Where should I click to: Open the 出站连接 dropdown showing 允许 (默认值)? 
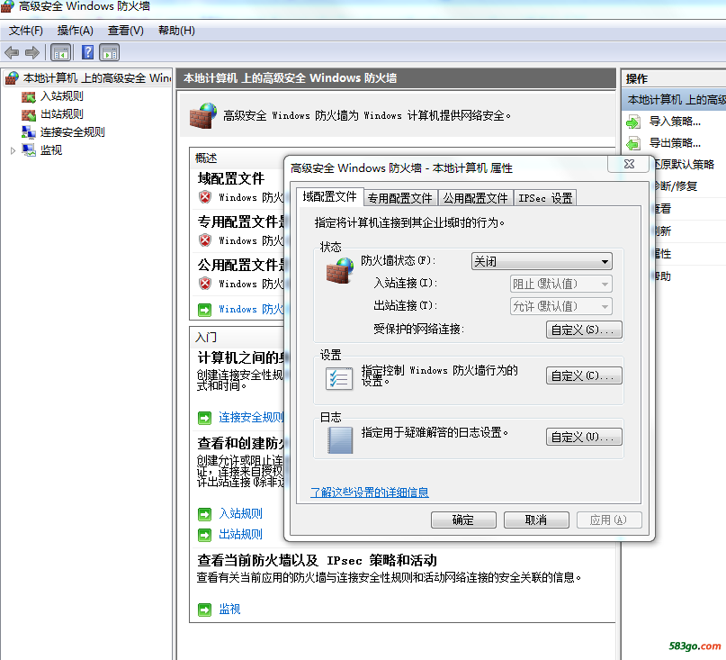(560, 306)
